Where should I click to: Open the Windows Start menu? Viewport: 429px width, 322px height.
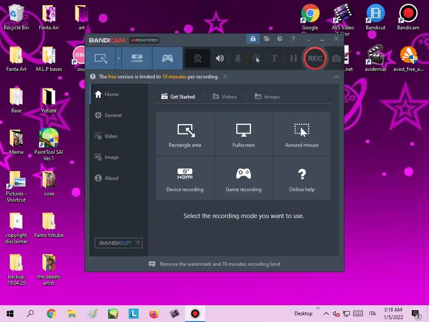[10, 314]
